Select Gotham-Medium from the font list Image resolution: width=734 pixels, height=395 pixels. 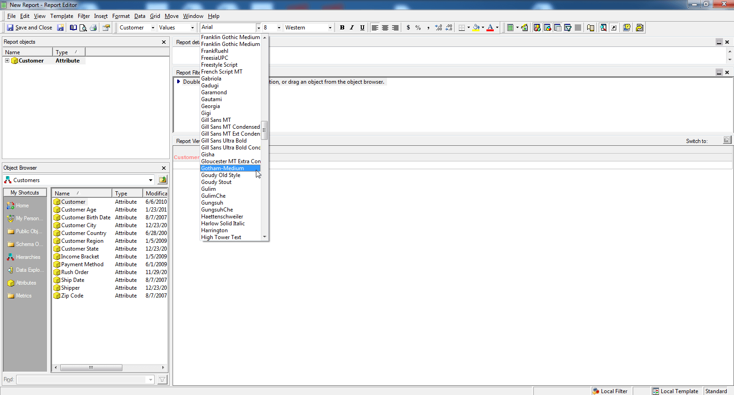[223, 168]
